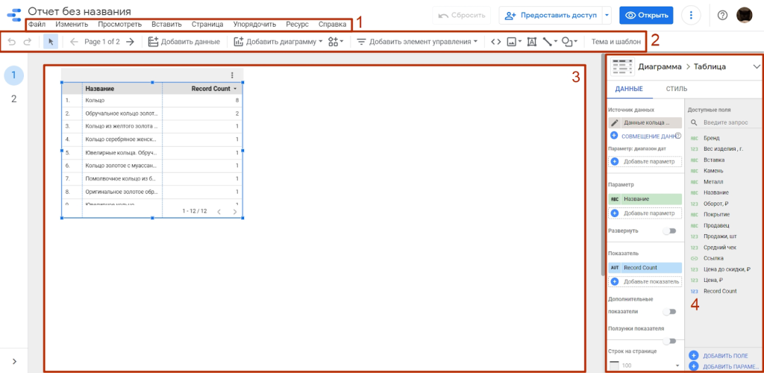Open Добавить элемент управления dropdown
Image resolution: width=764 pixels, height=373 pixels.
[x=416, y=42]
